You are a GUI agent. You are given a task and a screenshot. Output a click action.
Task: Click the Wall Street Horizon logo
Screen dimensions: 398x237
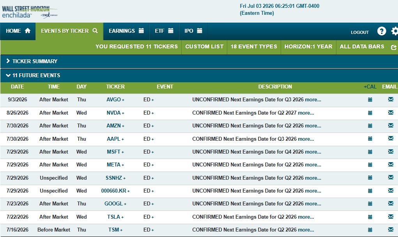[x=30, y=12]
